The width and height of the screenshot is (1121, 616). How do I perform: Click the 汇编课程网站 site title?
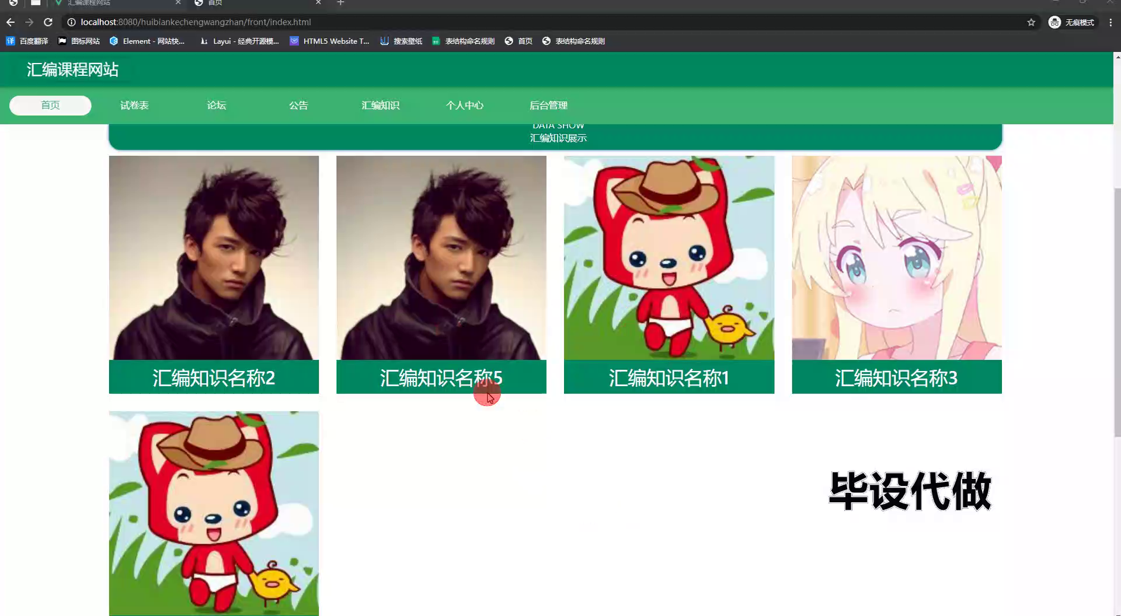pyautogui.click(x=72, y=70)
